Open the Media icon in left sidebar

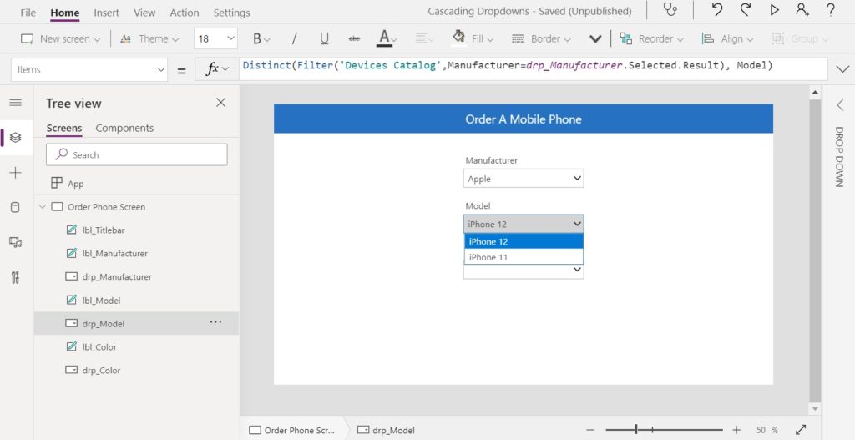(x=15, y=242)
